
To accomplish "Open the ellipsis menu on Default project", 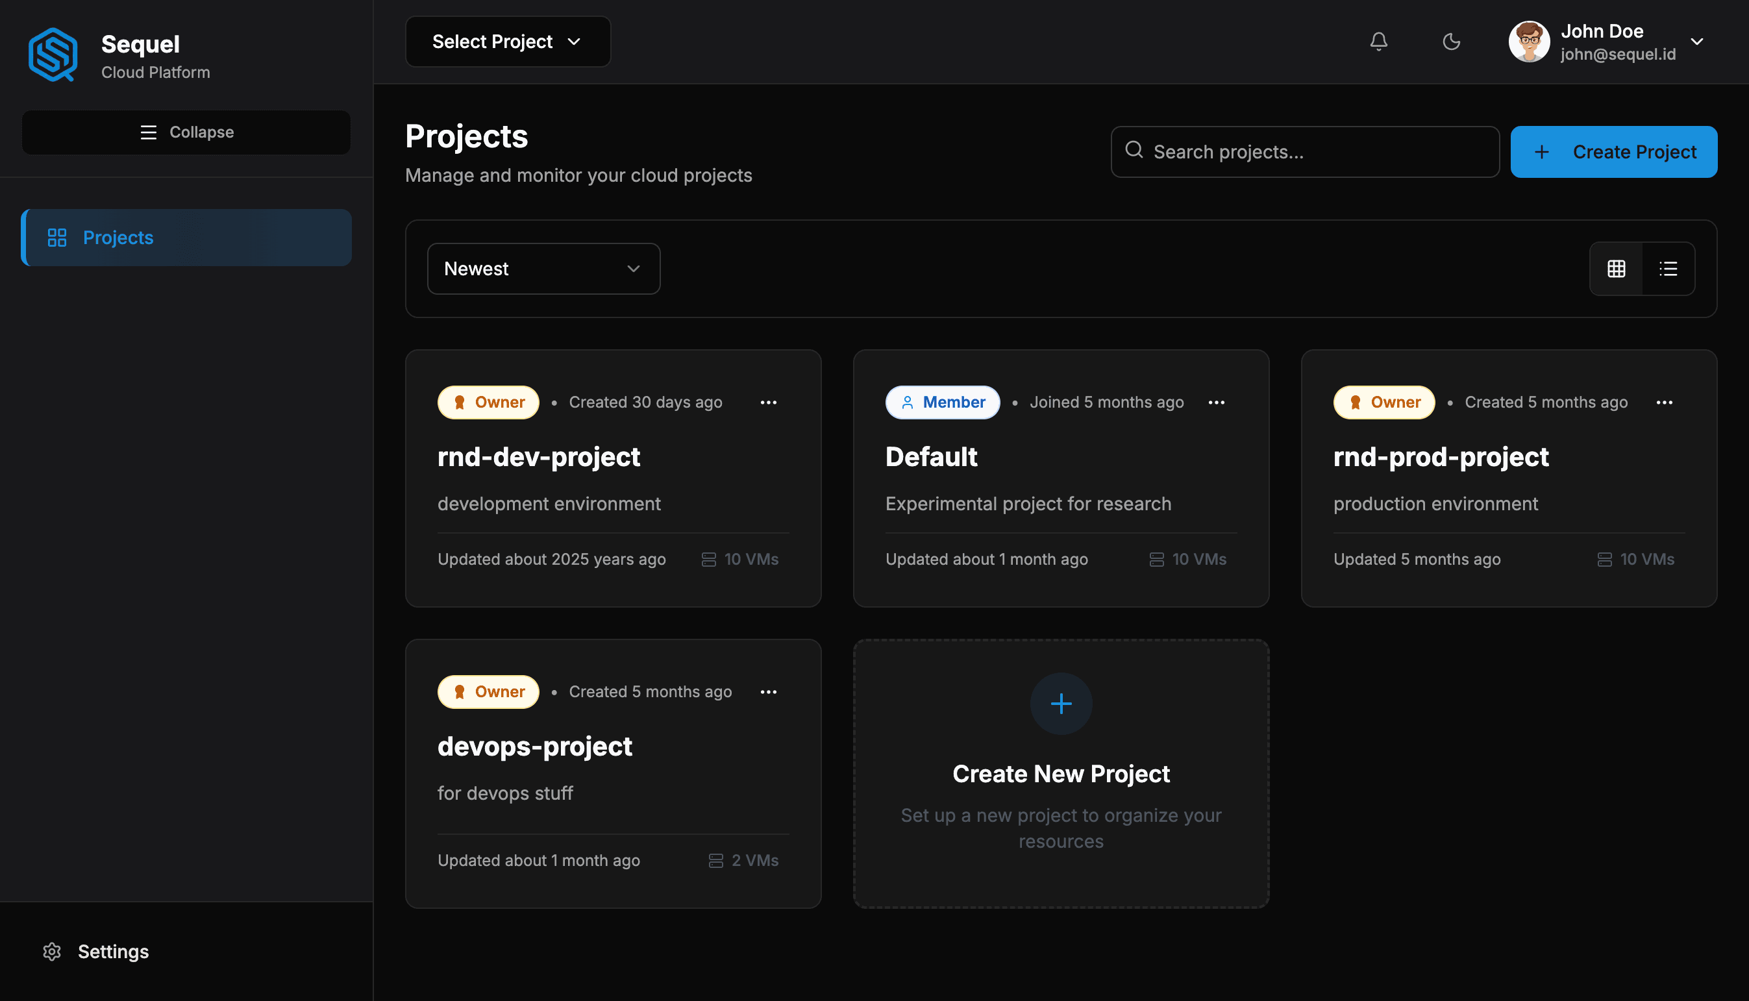I will (x=1216, y=402).
